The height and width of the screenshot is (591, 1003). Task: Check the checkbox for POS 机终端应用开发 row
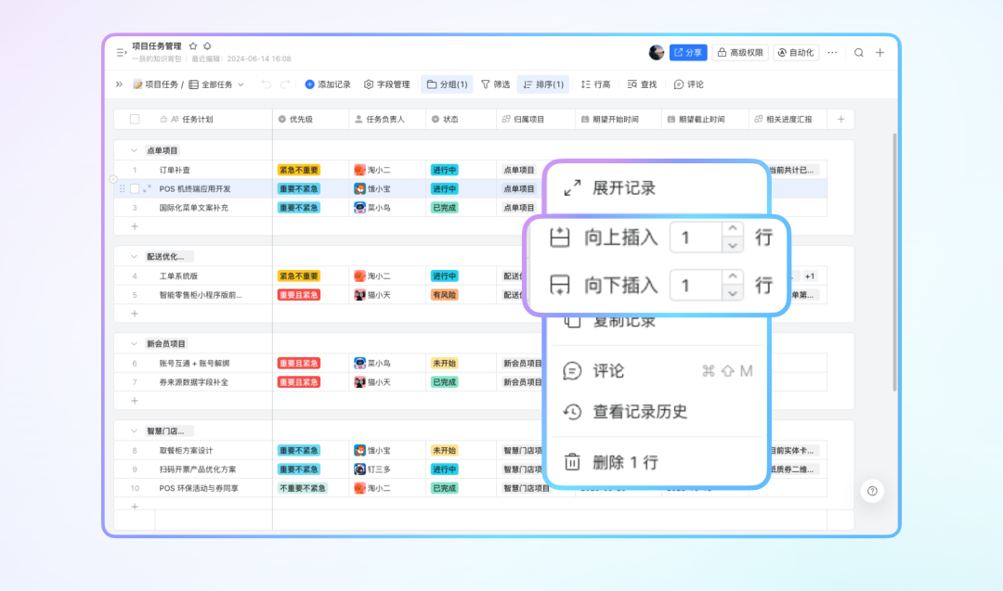click(x=135, y=188)
